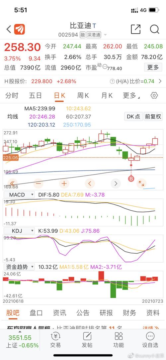Open the 盘口 tab
166x360 pixels.
pos(36,312)
